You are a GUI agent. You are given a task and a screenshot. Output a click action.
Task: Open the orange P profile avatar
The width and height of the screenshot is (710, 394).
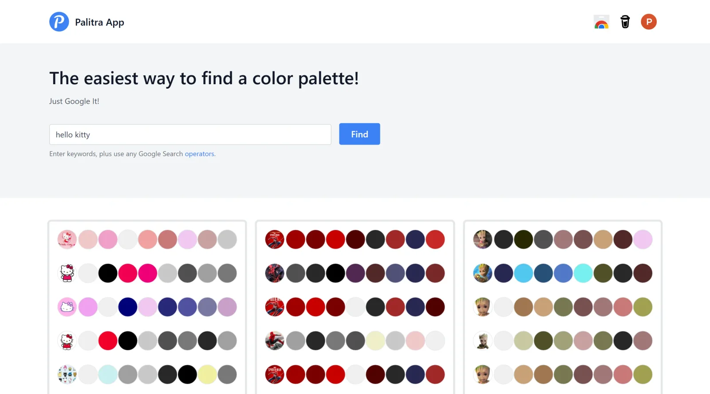pos(648,22)
